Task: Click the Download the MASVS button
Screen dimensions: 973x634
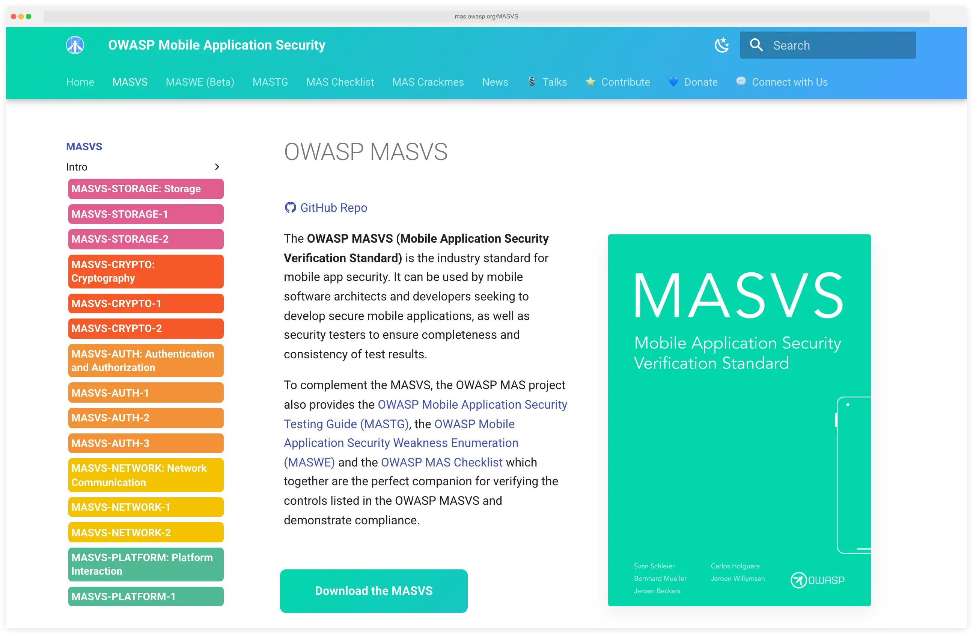Action: pos(373,591)
